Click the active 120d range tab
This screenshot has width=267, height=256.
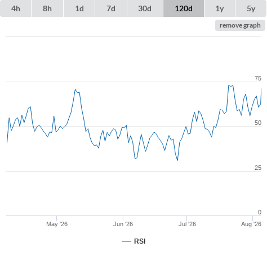(x=184, y=8)
